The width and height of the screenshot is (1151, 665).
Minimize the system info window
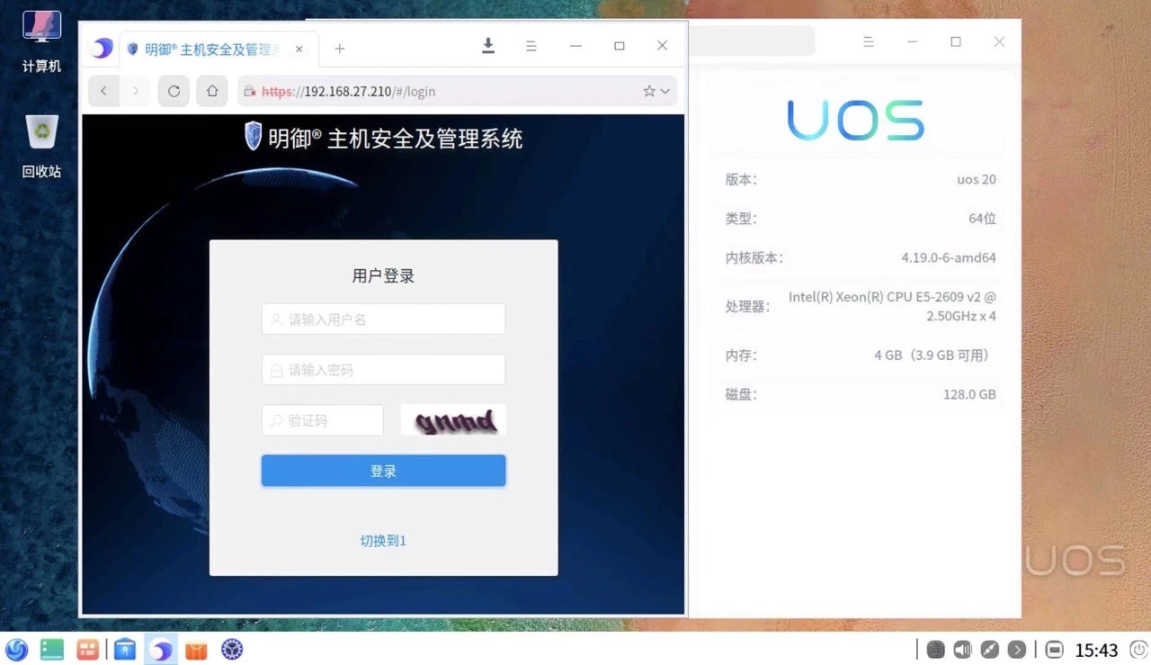coord(912,41)
